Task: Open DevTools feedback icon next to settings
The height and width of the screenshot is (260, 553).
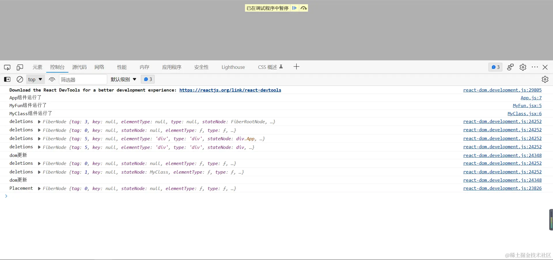Action: click(510, 67)
